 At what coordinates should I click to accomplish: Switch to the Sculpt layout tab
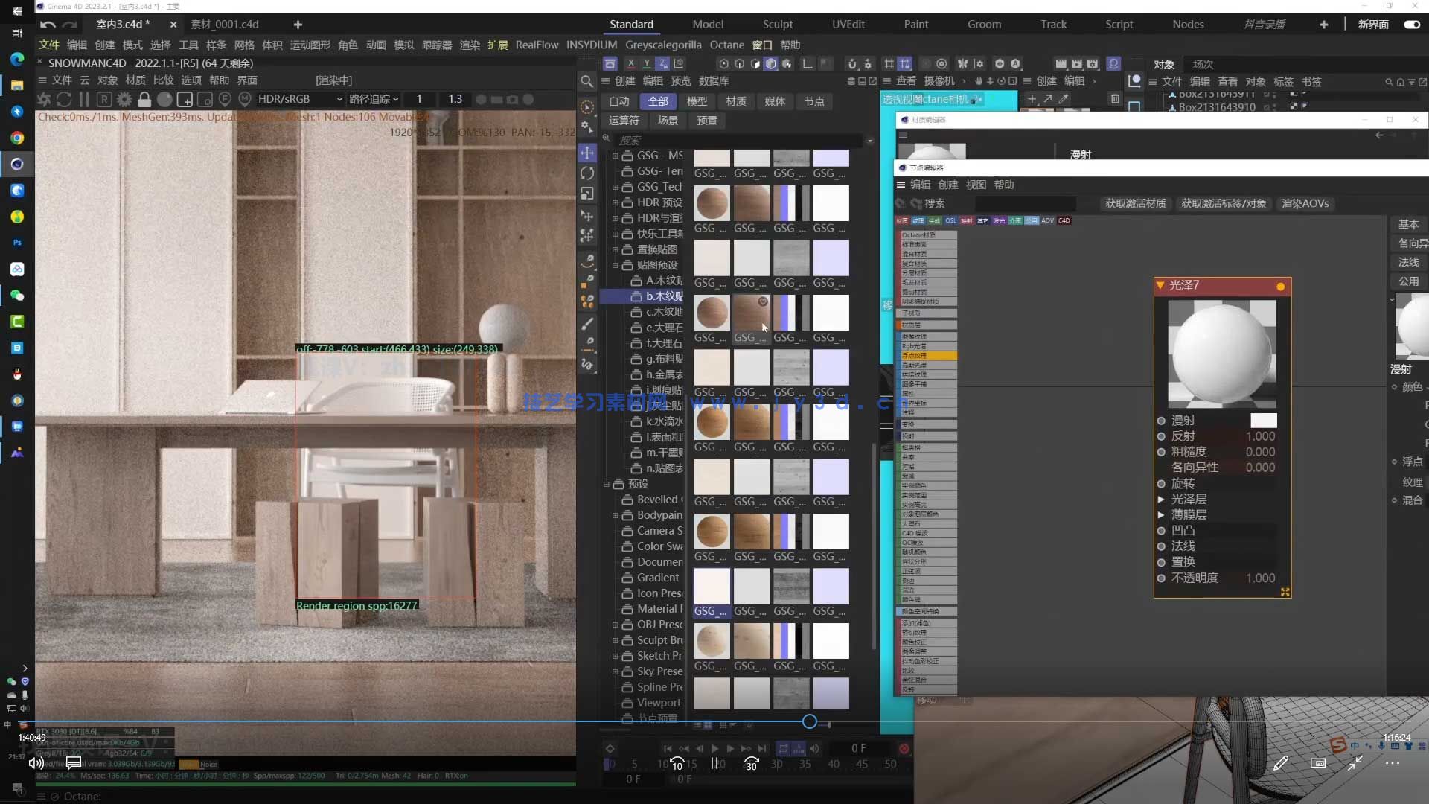tap(777, 25)
